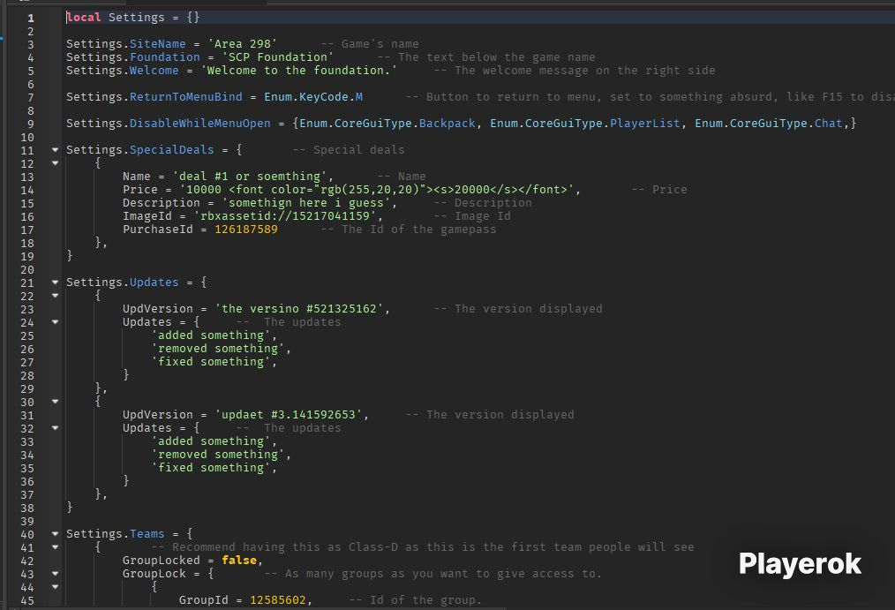Click on the 'Area 298' string value
Screen dimensions: 895x610
[x=242, y=44]
